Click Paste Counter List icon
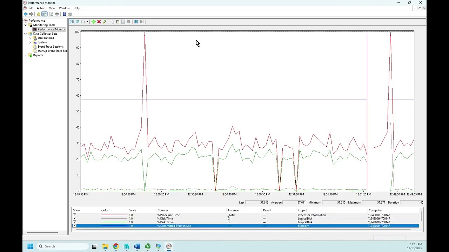 tap(118, 22)
